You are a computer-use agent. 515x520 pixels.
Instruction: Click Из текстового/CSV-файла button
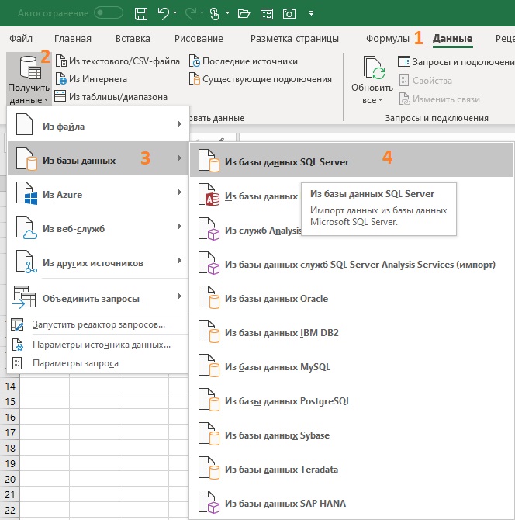tap(118, 61)
